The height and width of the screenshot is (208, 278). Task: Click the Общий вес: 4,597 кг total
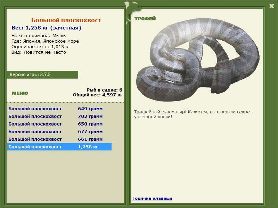pyautogui.click(x=97, y=95)
